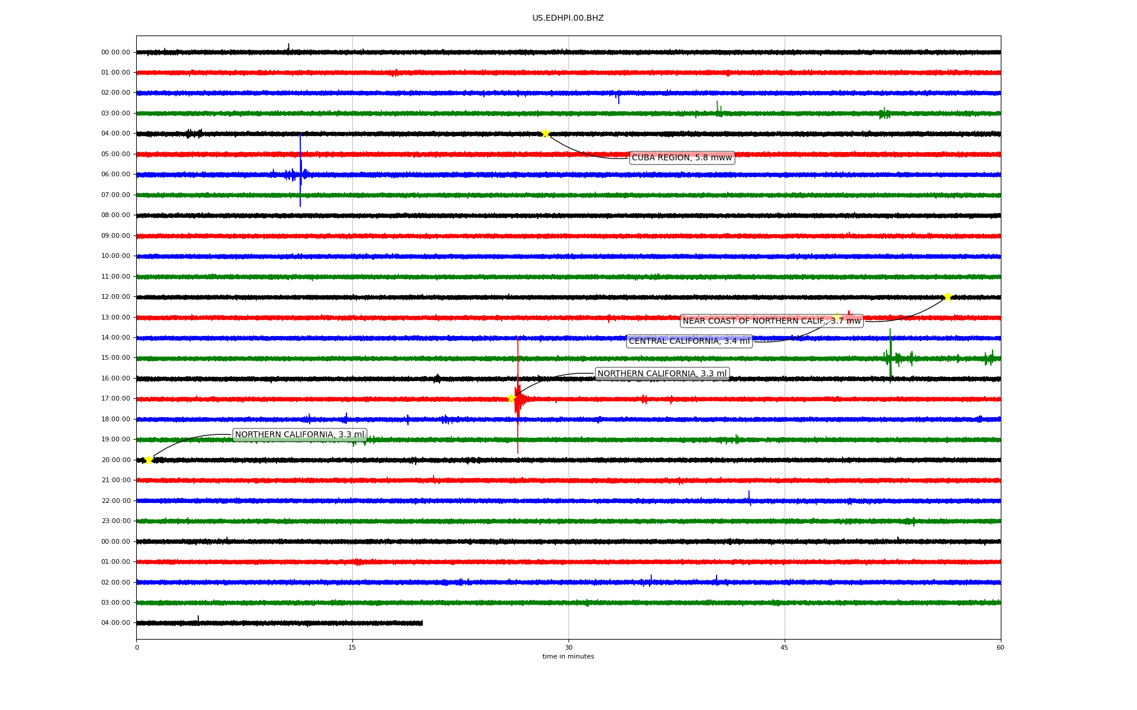This screenshot has height=710, width=1137.
Task: Click the CENTRAL CALIFORNIA, 3.4 ml label
Action: point(689,341)
